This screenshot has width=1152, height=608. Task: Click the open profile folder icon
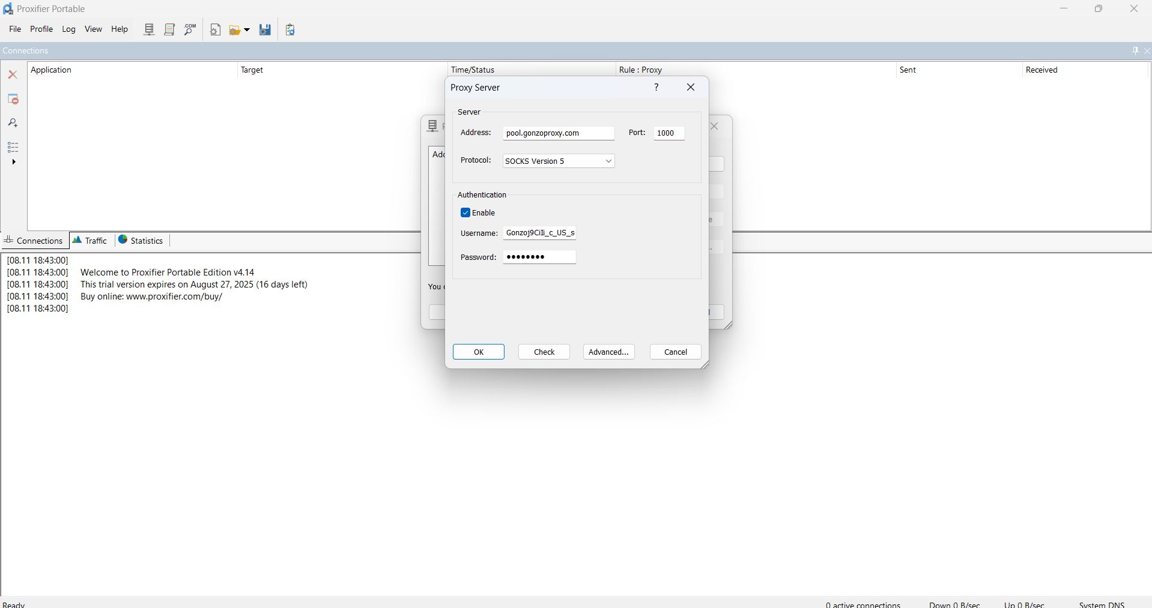pyautogui.click(x=235, y=30)
